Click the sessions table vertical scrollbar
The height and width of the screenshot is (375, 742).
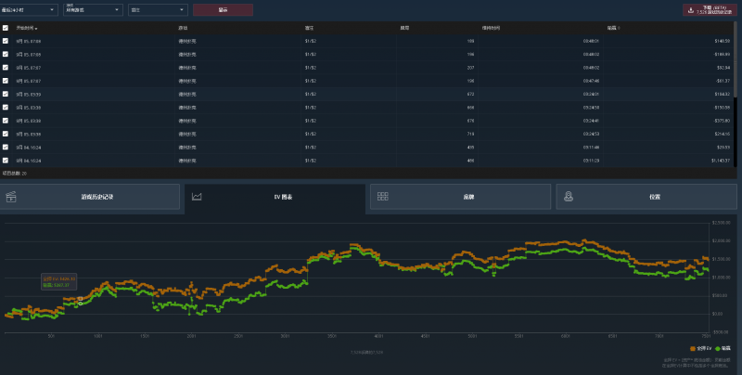(x=736, y=65)
